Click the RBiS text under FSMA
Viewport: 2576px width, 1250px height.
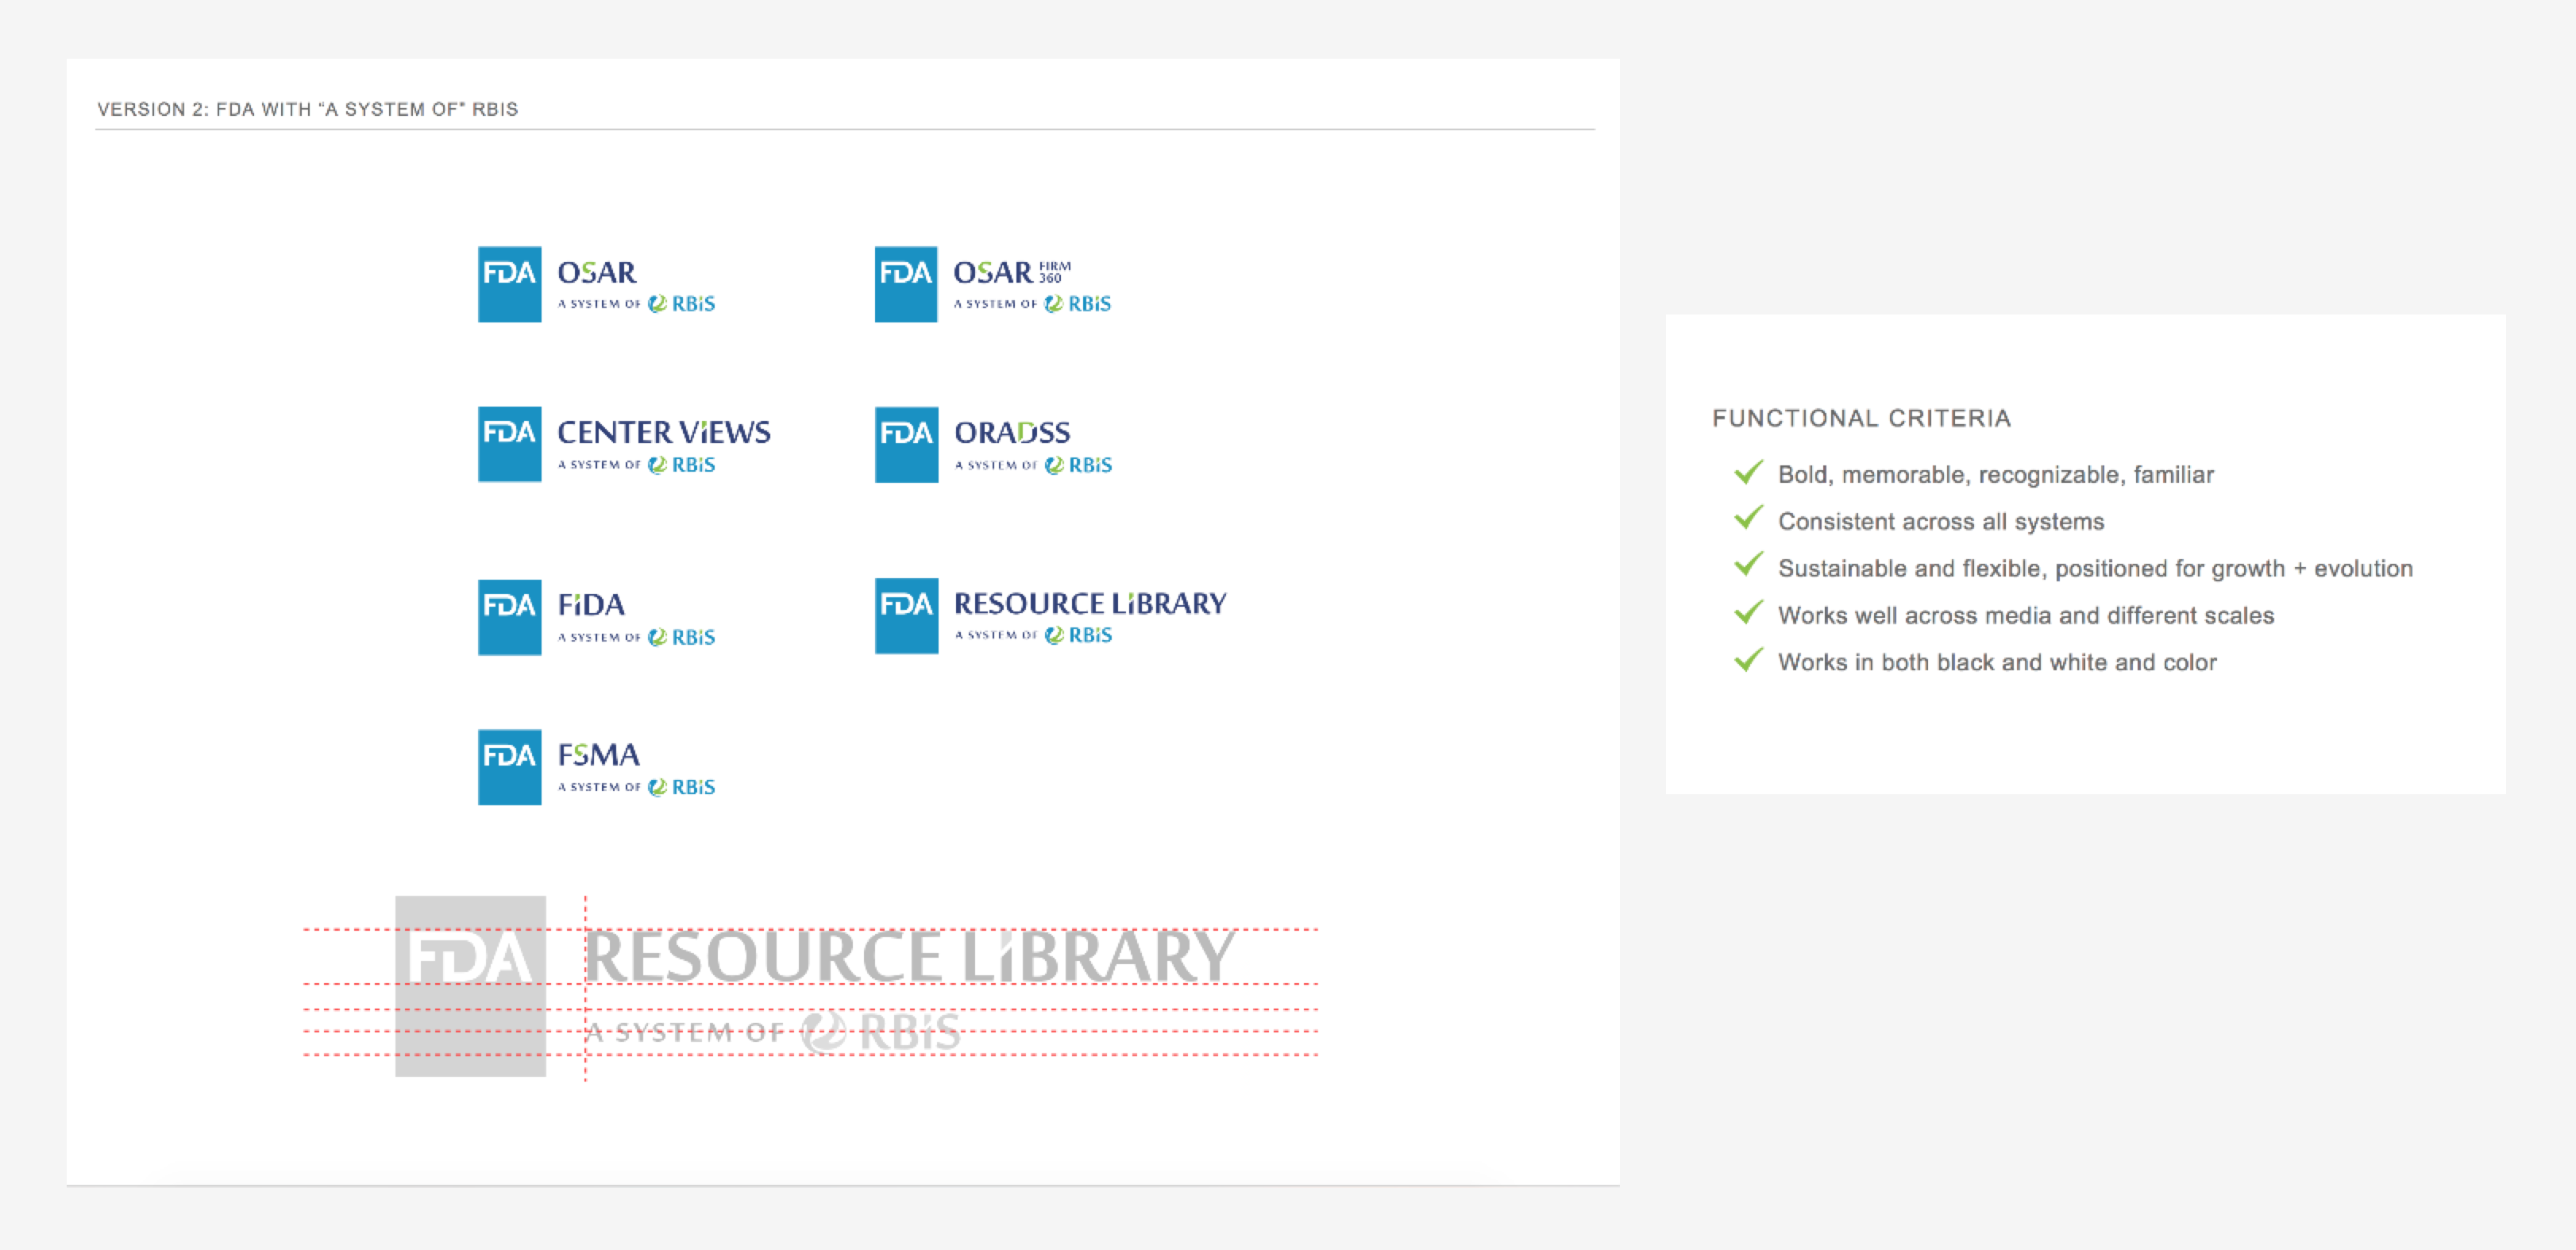click(693, 787)
